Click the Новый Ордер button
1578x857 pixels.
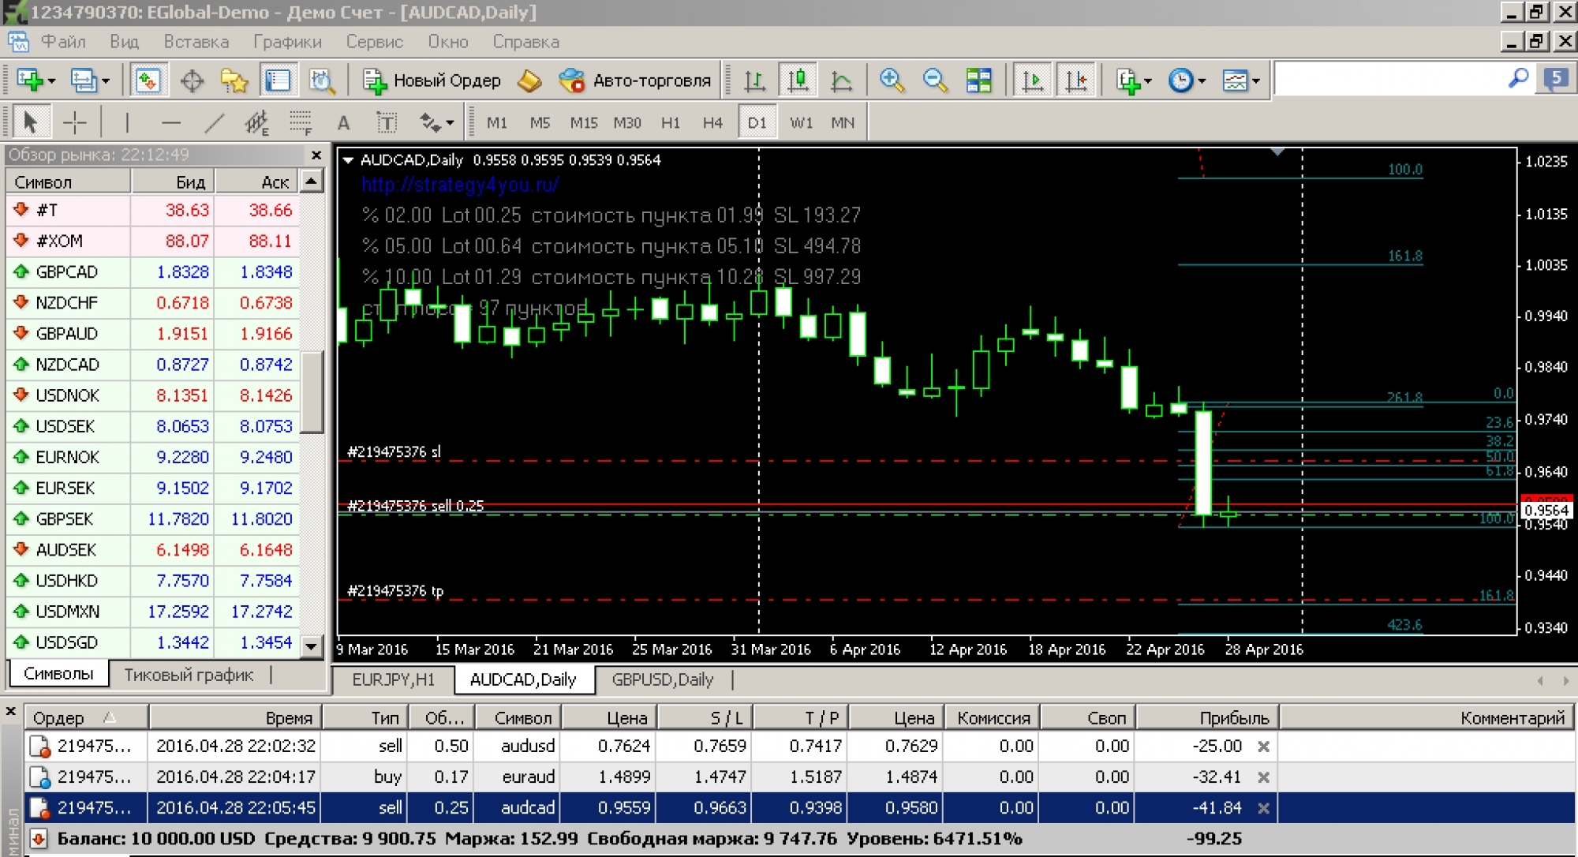coord(432,80)
